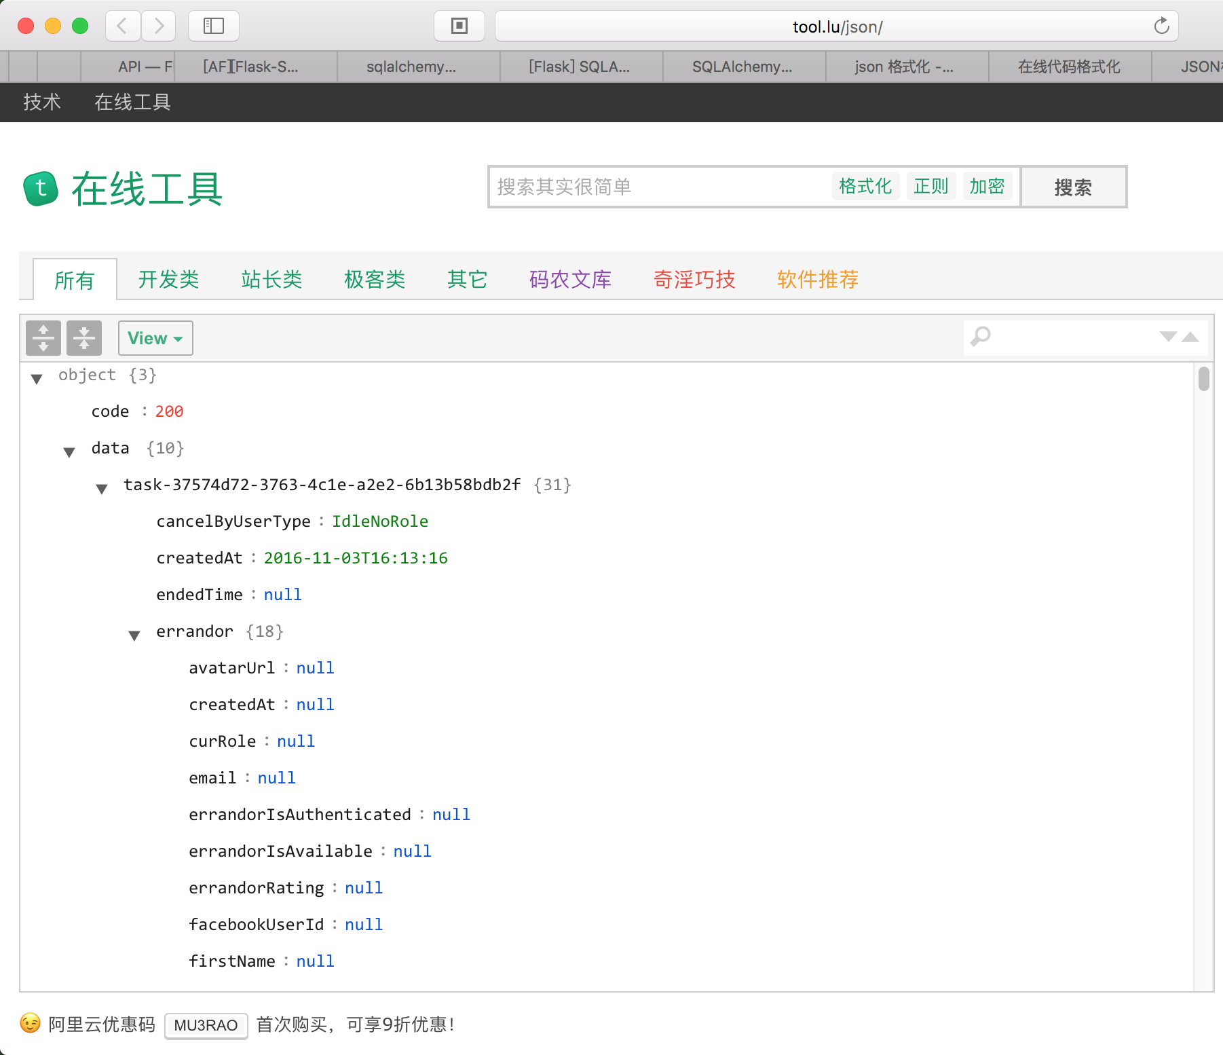Click the createdAt value 2016-11-03T16:13:16
Screen dimensions: 1223x1055
point(356,558)
